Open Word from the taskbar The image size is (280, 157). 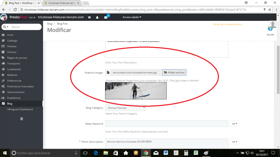point(166,153)
